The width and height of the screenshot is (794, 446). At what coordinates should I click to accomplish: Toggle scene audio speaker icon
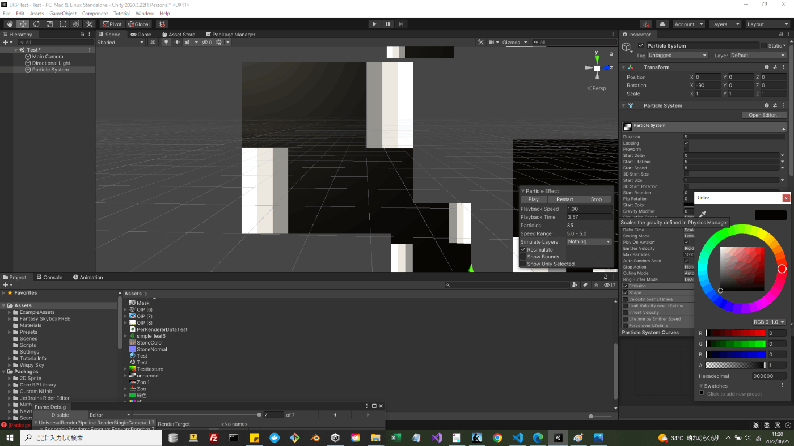pos(176,42)
